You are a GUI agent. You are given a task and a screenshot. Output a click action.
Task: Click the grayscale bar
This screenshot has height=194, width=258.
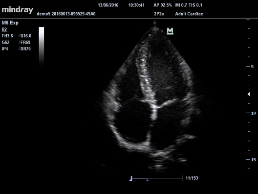click(x=42, y=47)
